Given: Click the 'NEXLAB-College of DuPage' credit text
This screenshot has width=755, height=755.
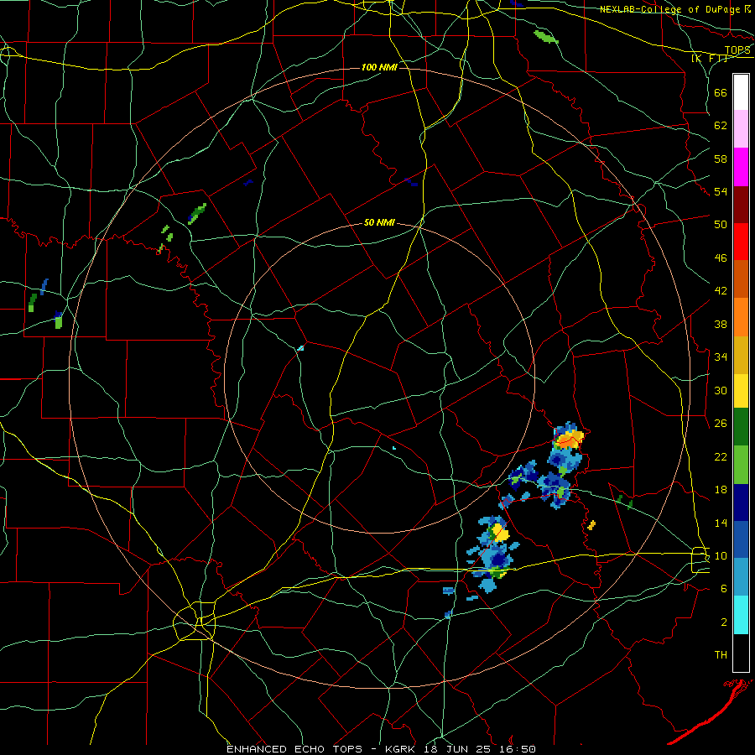Looking at the screenshot, I should (671, 9).
